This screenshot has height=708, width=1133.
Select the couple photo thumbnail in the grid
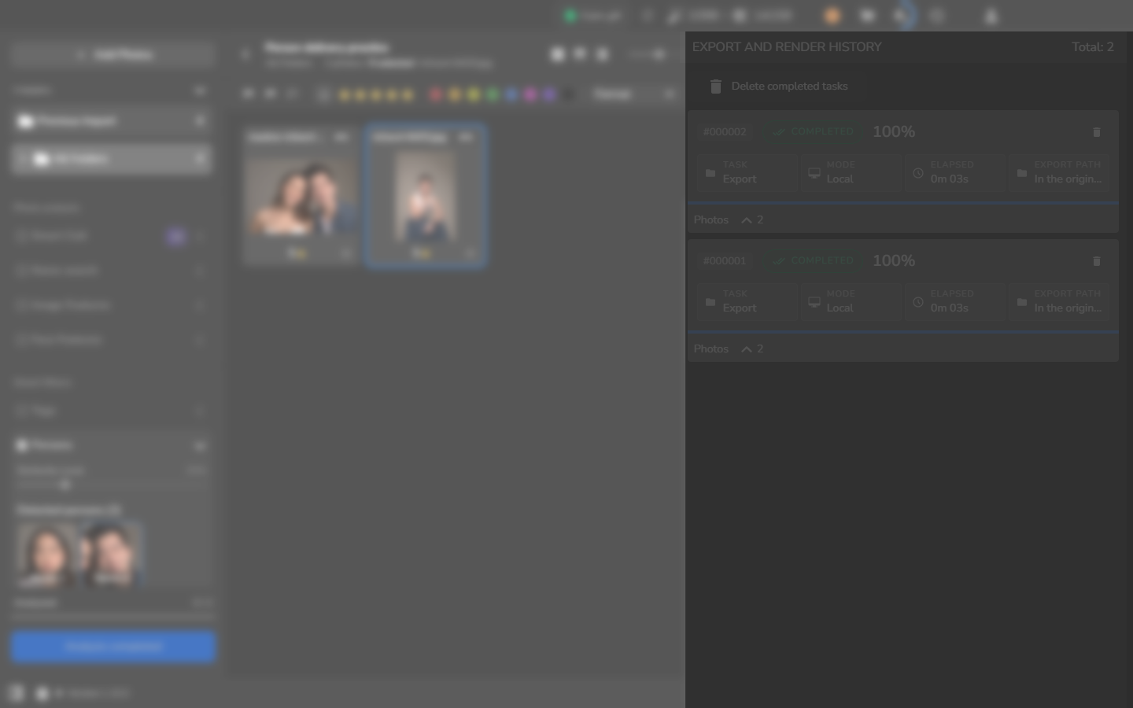click(x=301, y=195)
